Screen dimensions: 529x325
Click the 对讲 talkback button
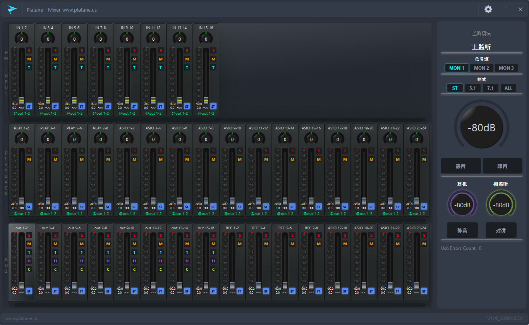[x=501, y=230]
